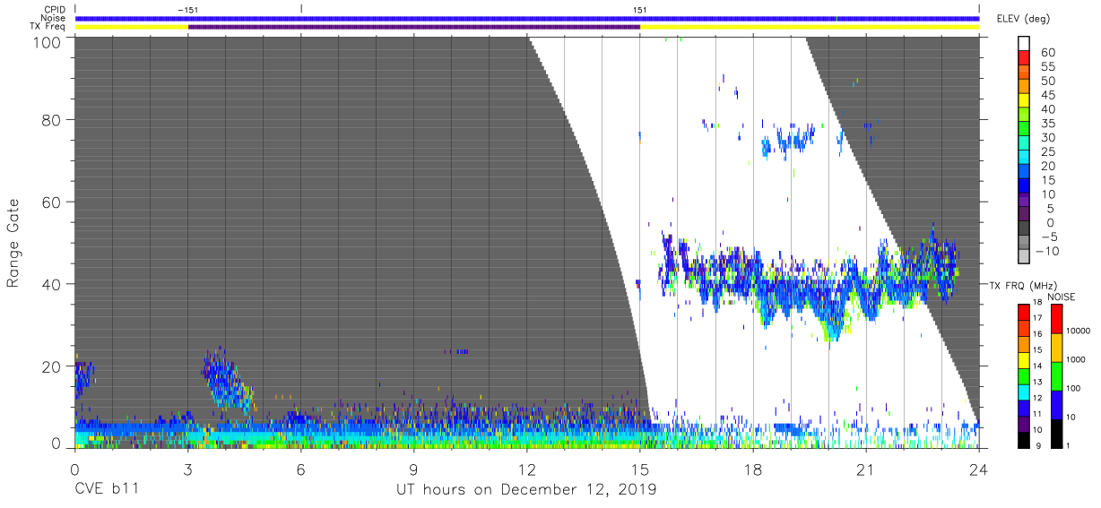The height and width of the screenshot is (508, 1101).
Task: Click the 20 tick on the Range Gate axis
Action: pos(51,366)
